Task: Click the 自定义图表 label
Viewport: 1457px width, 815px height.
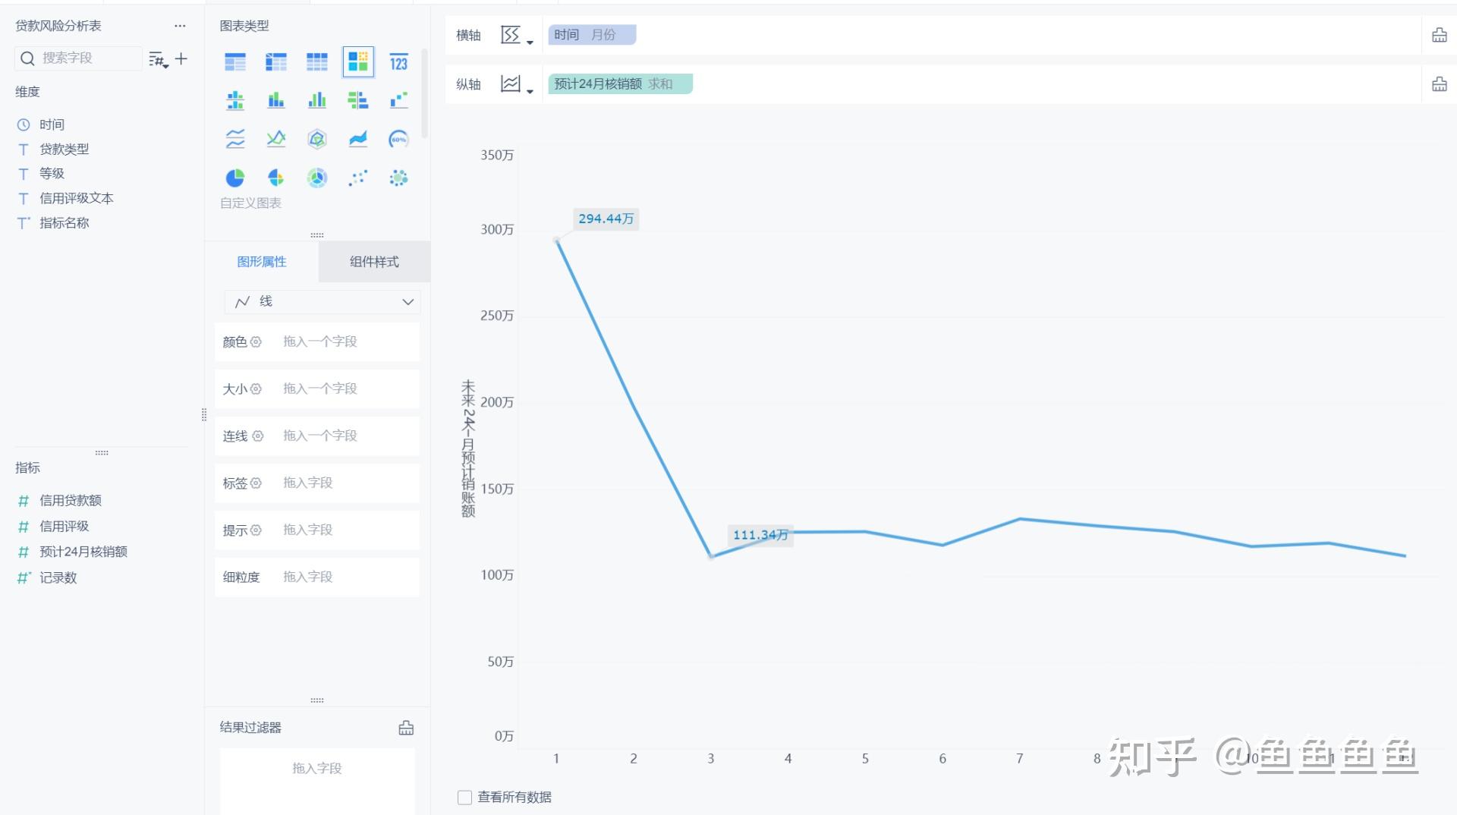Action: 250,203
